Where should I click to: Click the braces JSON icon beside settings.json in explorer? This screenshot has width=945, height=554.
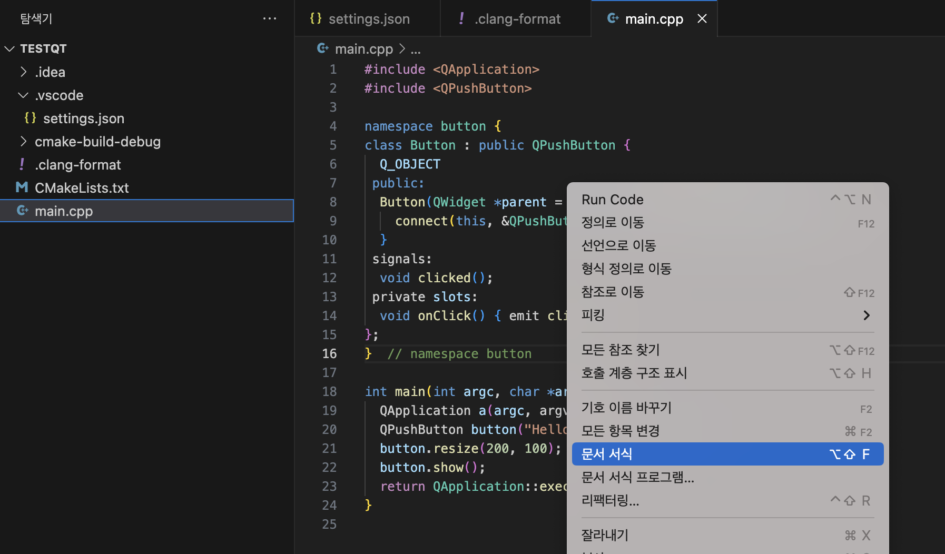31,118
